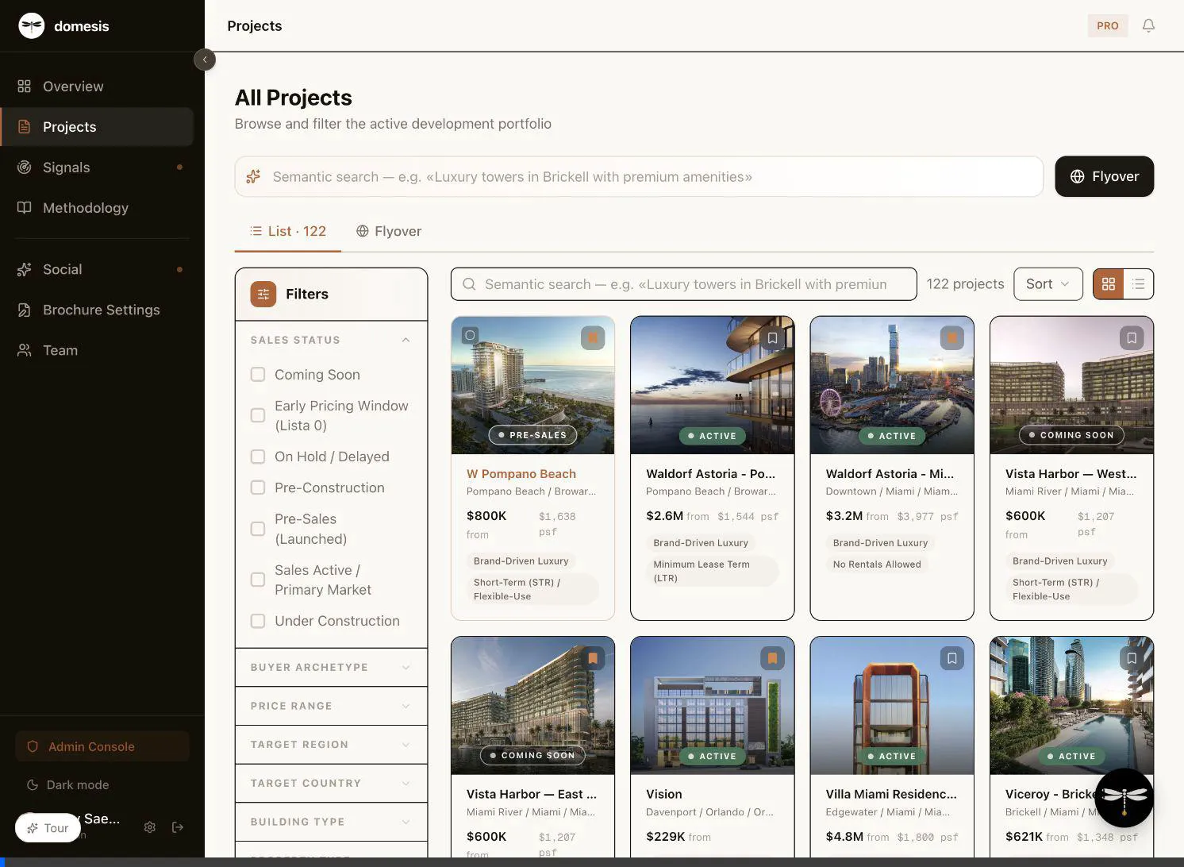1184x867 pixels.
Task: Check the Under Construction filter
Action: coord(258,621)
